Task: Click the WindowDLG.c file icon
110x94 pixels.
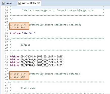Action: (x=19, y=3)
